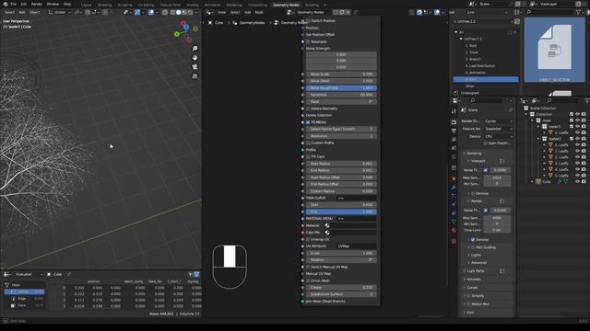Open the File menu
The height and width of the screenshot is (331, 590).
click(14, 4)
